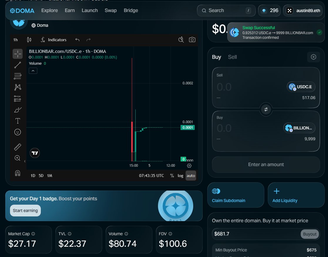Select the text annotation tool

18,121
